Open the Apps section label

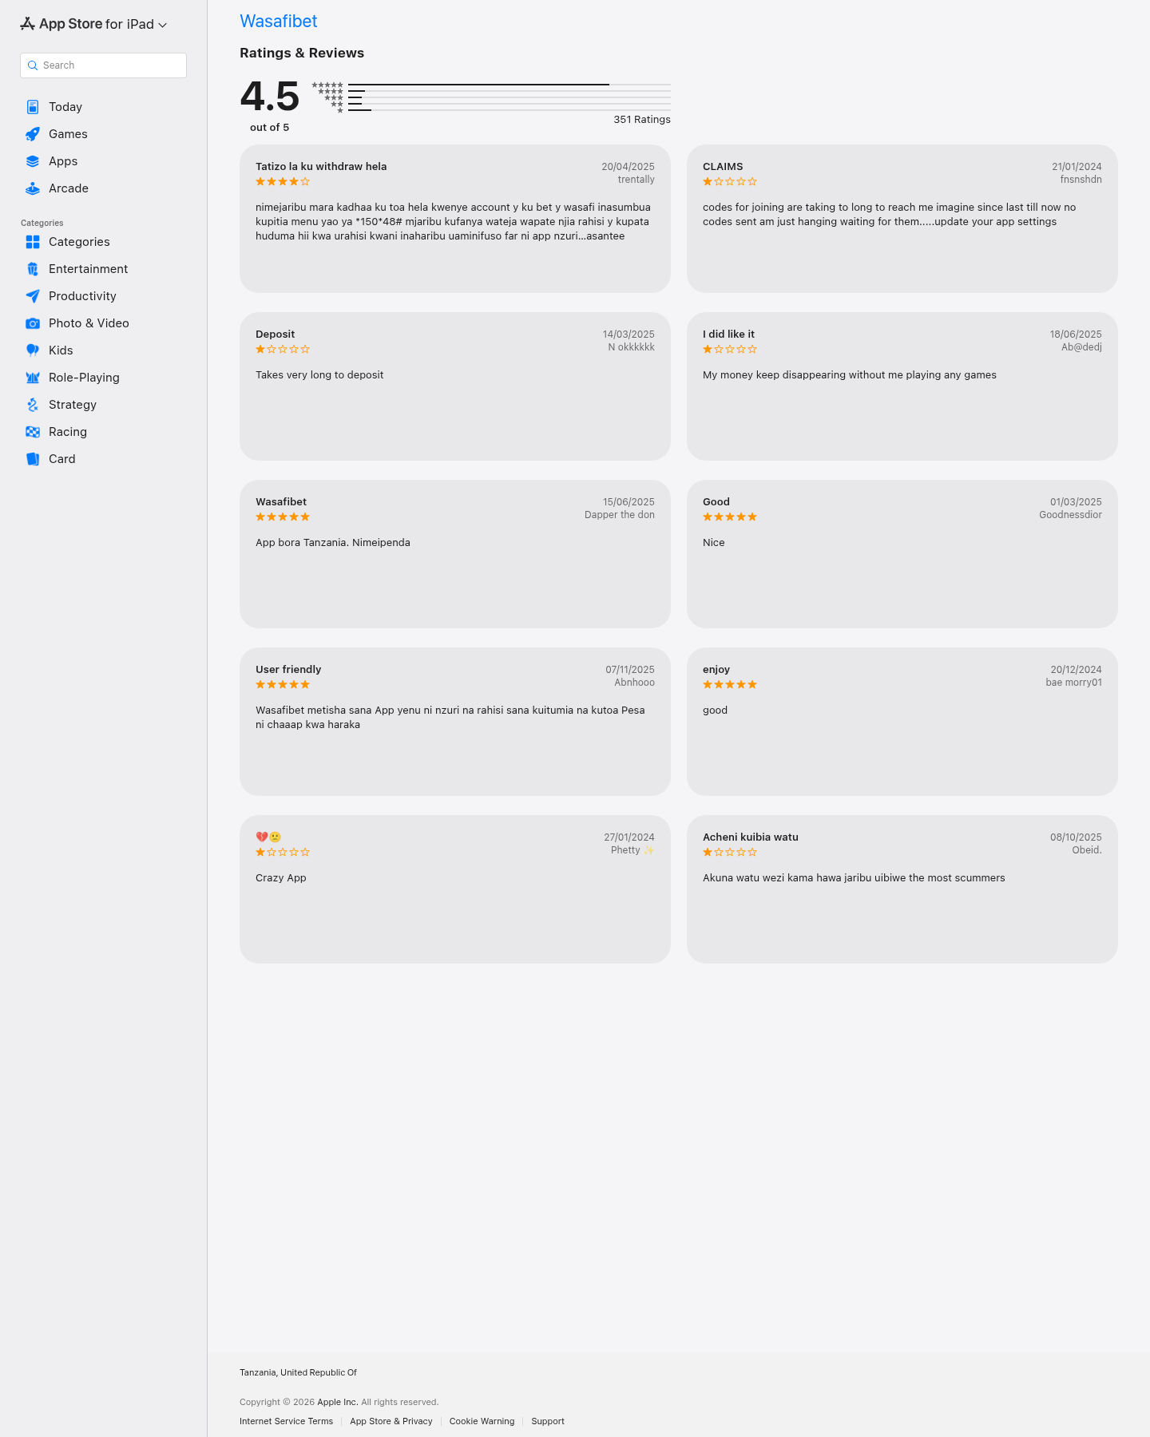(x=63, y=161)
